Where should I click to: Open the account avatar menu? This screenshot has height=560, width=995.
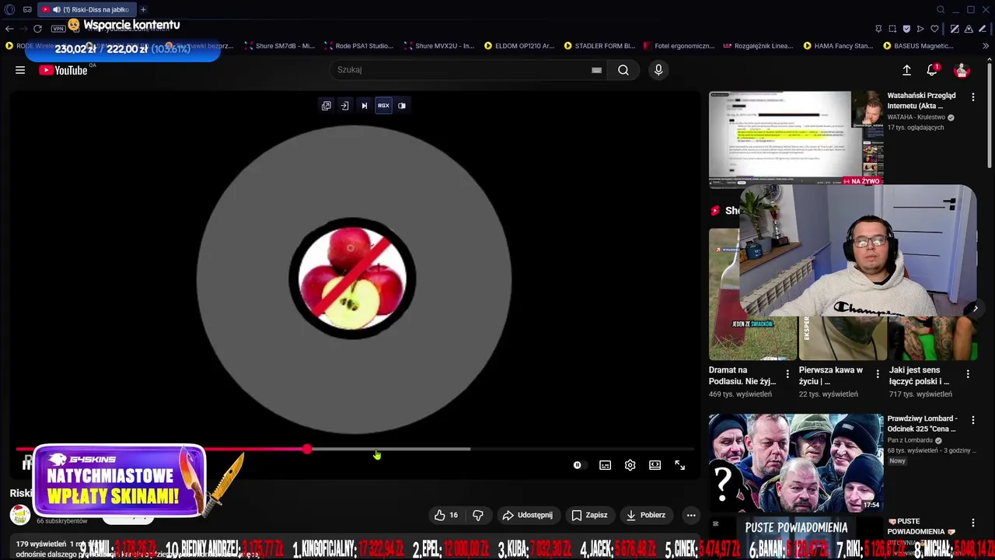(962, 70)
